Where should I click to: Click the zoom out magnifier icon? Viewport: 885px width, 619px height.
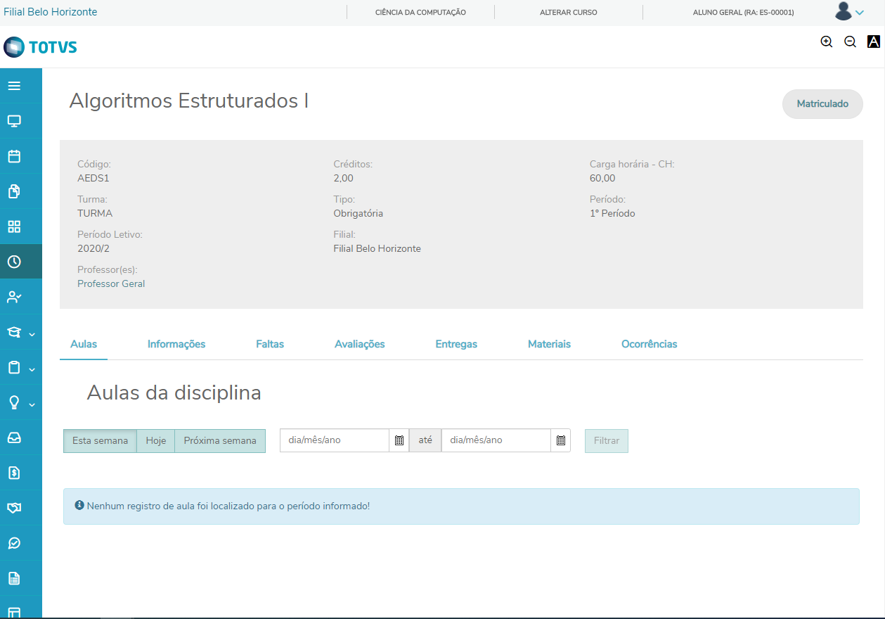pos(850,42)
